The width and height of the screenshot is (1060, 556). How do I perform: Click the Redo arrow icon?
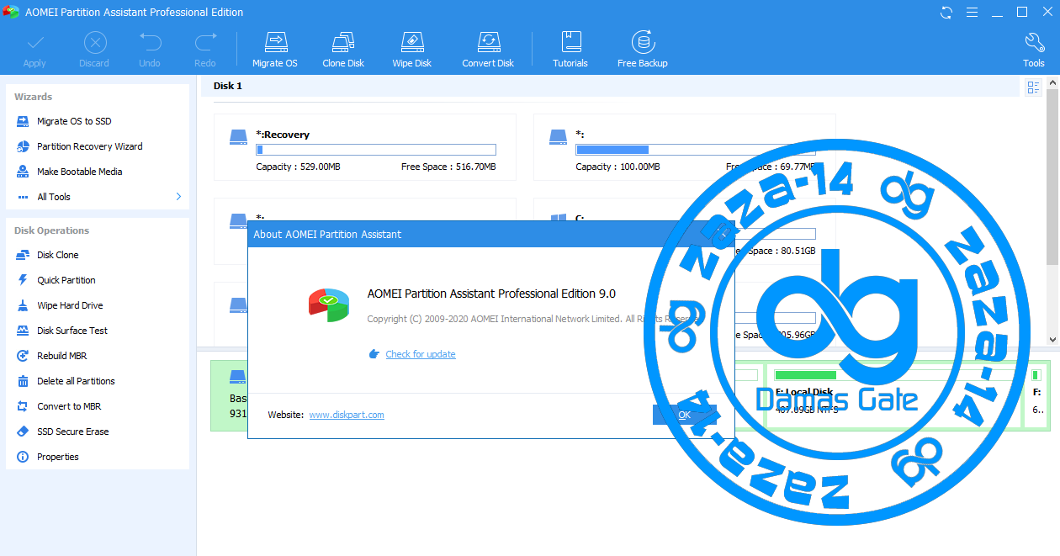pyautogui.click(x=205, y=43)
